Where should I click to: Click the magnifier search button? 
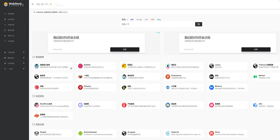[x=198, y=24]
